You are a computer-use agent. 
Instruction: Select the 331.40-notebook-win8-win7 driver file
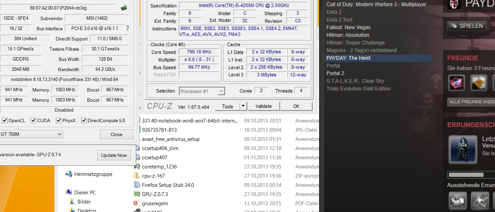190,120
